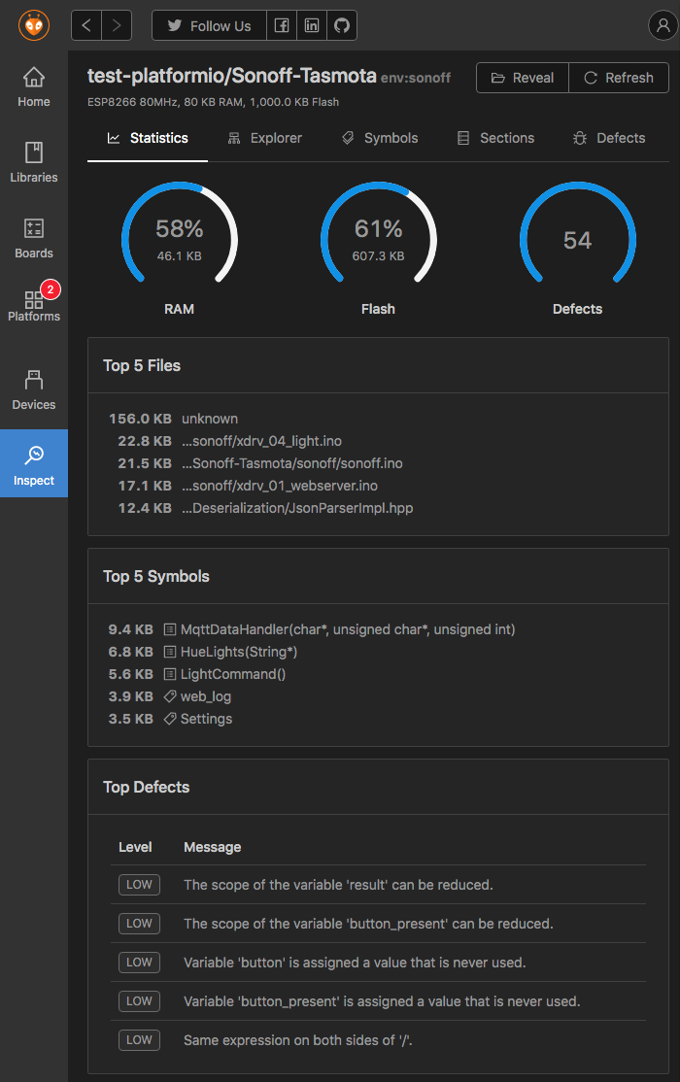Open the Facebook link icon
This screenshot has width=680, height=1082.
282,25
